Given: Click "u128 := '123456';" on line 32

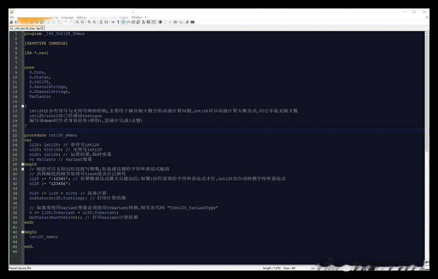Looking at the screenshot, I should point(50,184).
